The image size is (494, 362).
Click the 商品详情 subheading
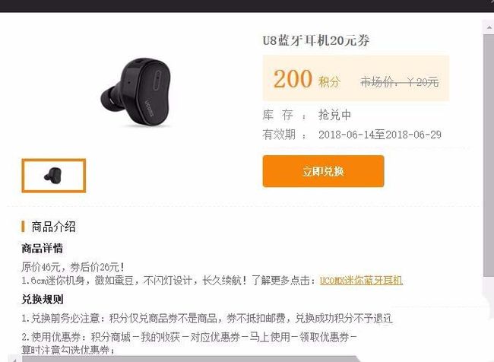click(43, 249)
